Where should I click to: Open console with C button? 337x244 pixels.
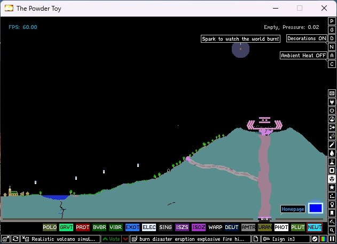click(x=332, y=64)
